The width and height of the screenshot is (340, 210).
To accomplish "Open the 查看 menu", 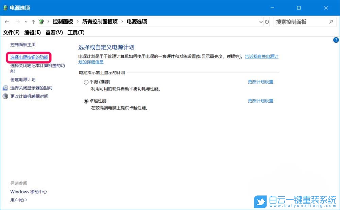I will 53,32.
